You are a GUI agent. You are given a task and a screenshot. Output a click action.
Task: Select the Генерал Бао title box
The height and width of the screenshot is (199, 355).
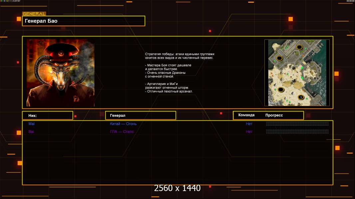pos(83,21)
